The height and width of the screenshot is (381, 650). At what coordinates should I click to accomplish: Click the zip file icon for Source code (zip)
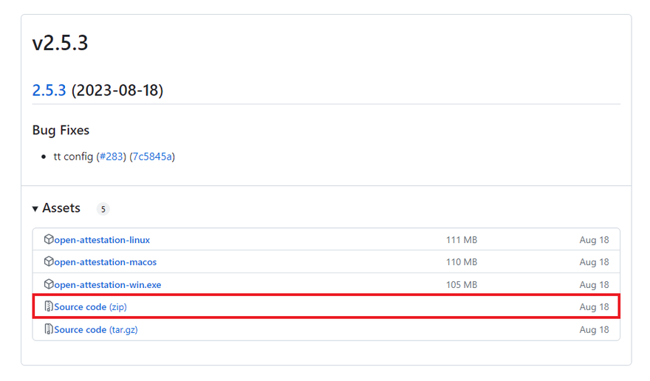pyautogui.click(x=49, y=306)
